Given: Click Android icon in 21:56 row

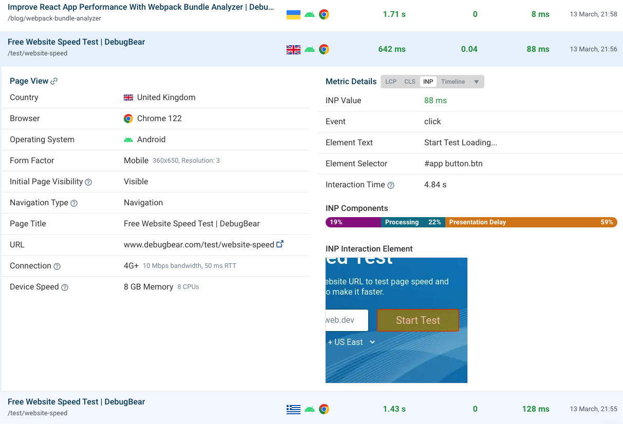Looking at the screenshot, I should [x=309, y=49].
